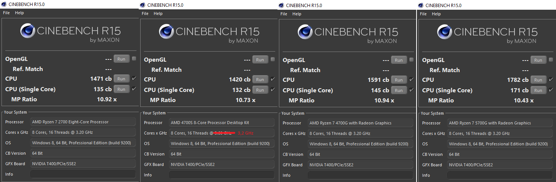Open the Help menu in the Ryzen 7 5700G window

(436, 14)
